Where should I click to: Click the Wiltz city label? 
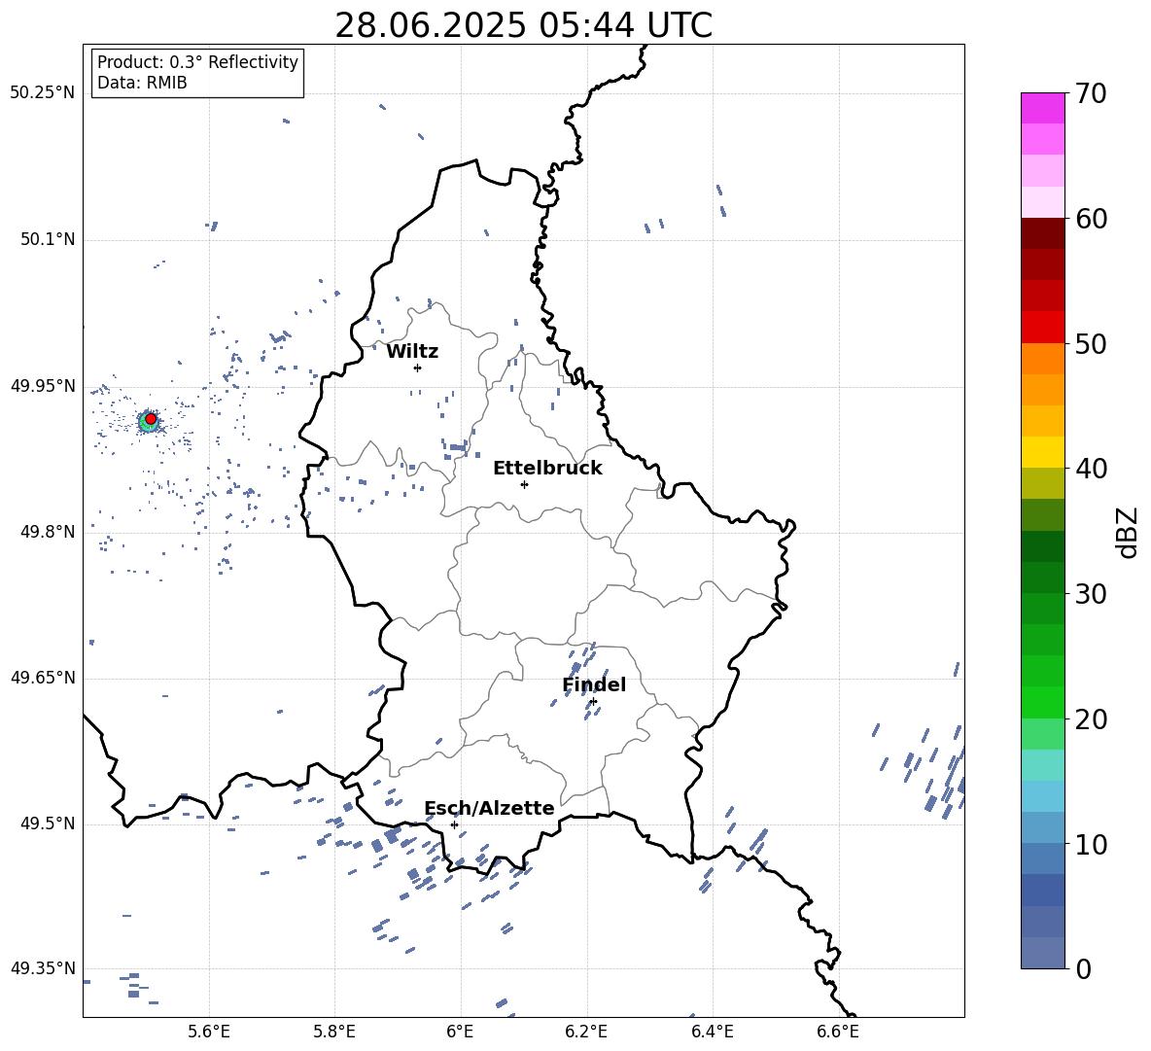pyautogui.click(x=412, y=352)
